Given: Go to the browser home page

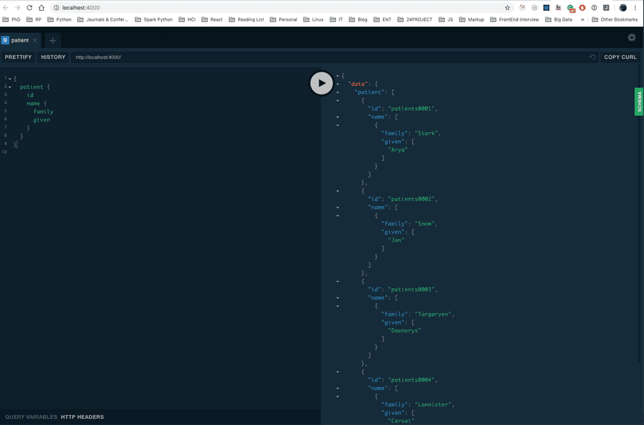Looking at the screenshot, I should click(x=42, y=7).
